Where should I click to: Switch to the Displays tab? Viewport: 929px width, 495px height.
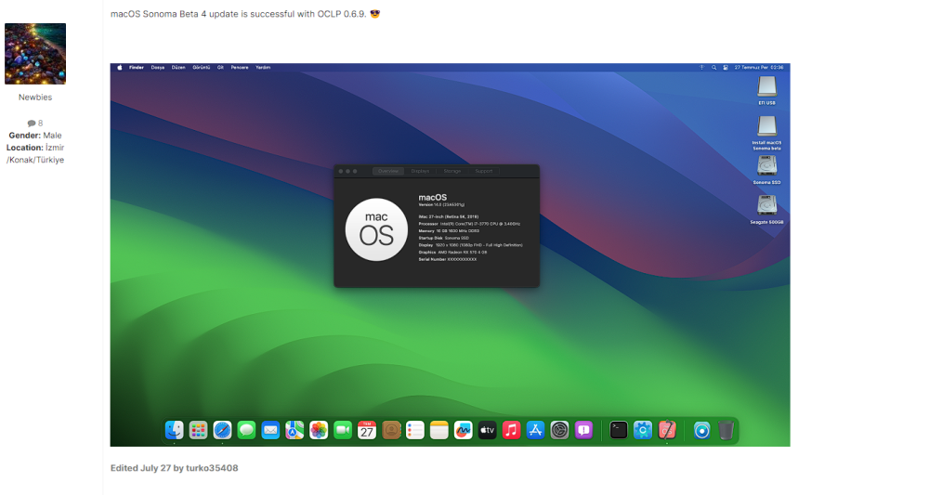(420, 171)
